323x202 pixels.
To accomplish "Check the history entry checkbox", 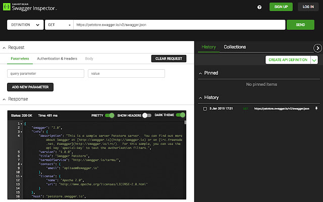I will [204, 109].
